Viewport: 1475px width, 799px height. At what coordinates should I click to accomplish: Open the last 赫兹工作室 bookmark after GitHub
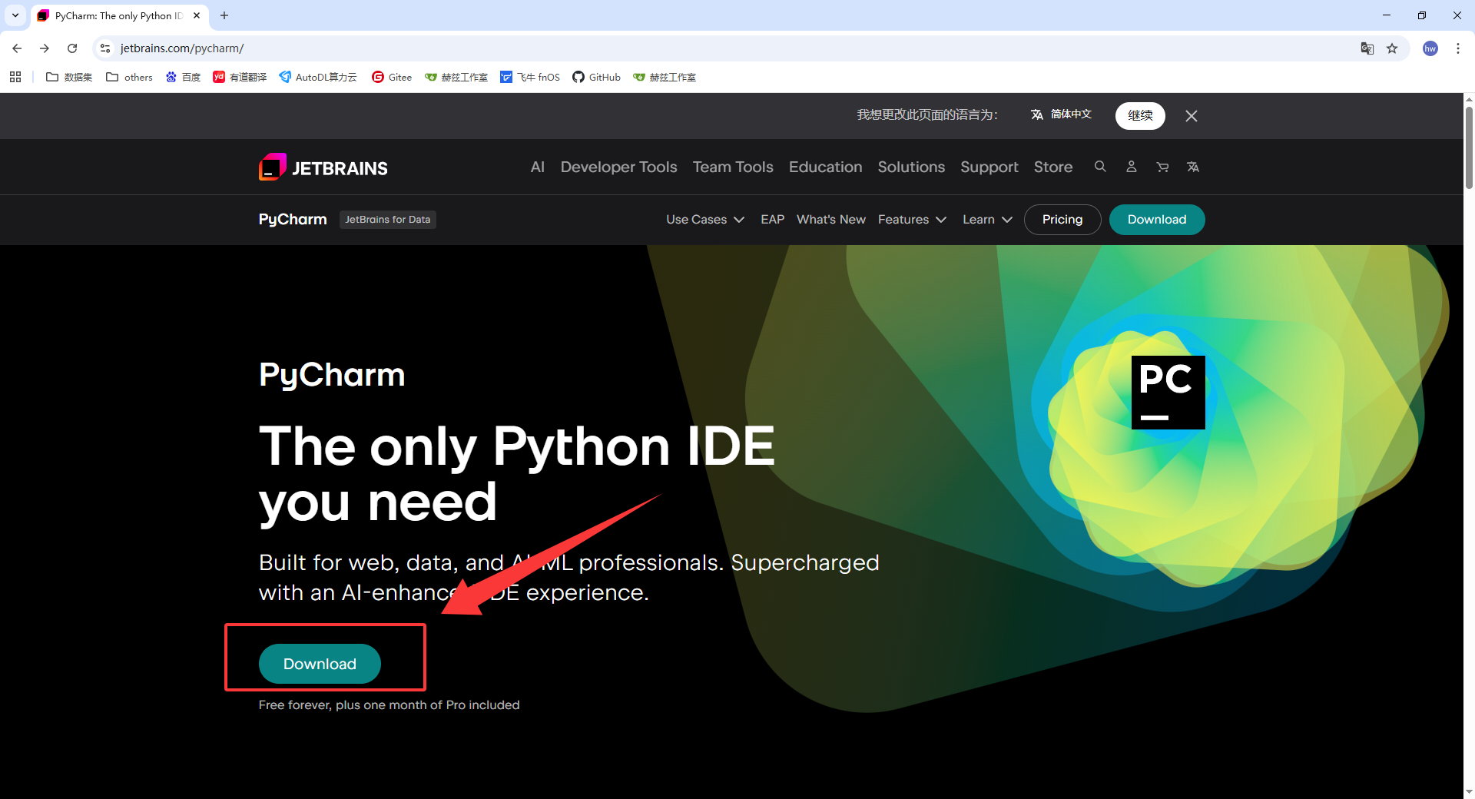tap(665, 77)
